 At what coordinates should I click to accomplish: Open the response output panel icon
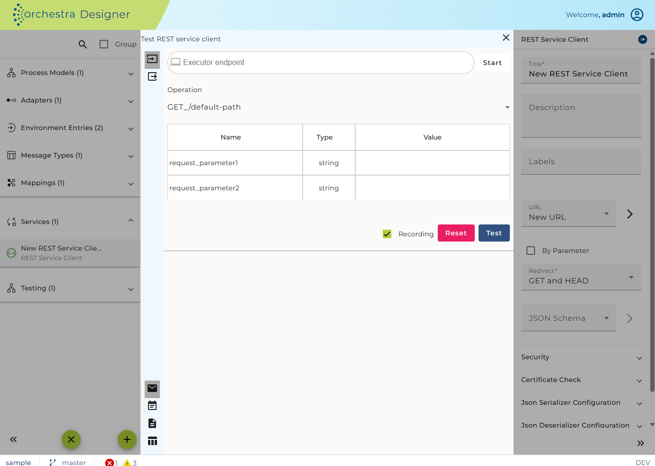coord(152,76)
